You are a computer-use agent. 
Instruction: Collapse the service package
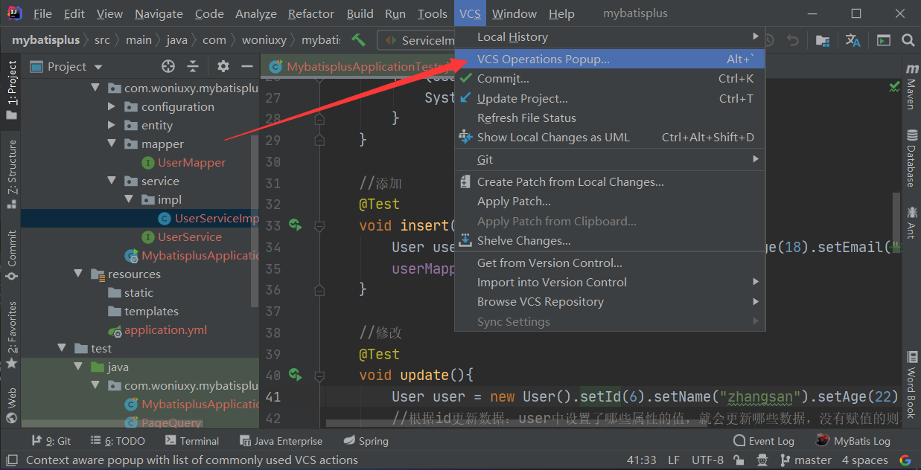112,181
